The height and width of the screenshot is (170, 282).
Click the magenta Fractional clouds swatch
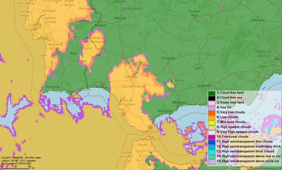pos(212,137)
